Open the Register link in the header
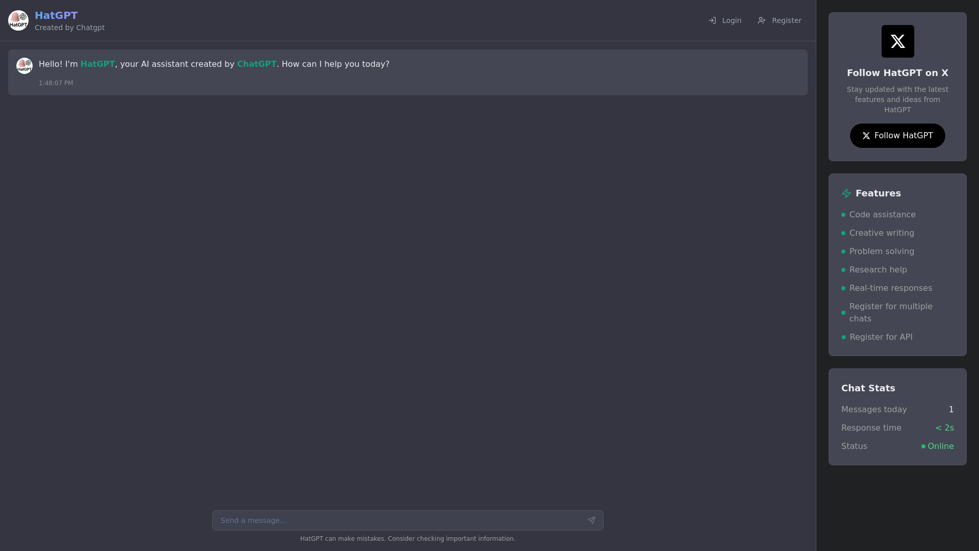This screenshot has width=979, height=551. point(780,20)
